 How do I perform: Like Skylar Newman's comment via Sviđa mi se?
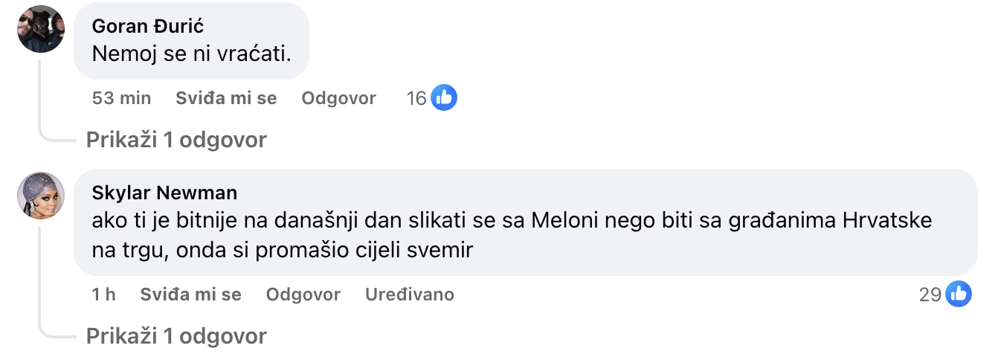click(191, 295)
